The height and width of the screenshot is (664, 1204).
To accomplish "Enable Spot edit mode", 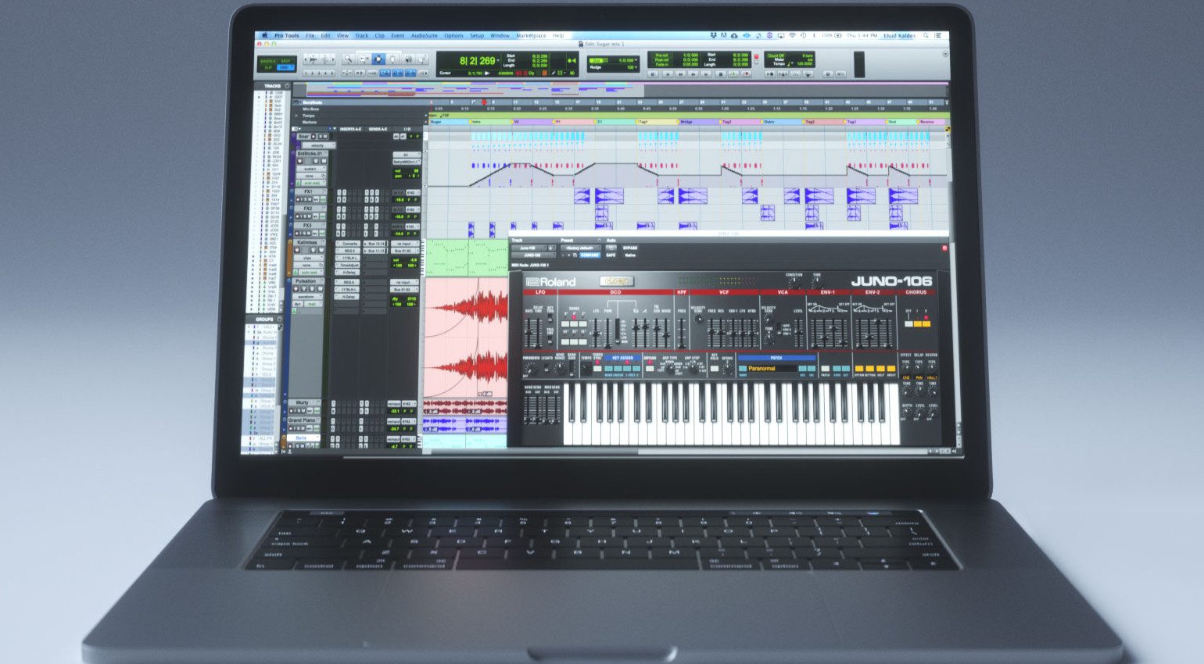I will click(285, 61).
